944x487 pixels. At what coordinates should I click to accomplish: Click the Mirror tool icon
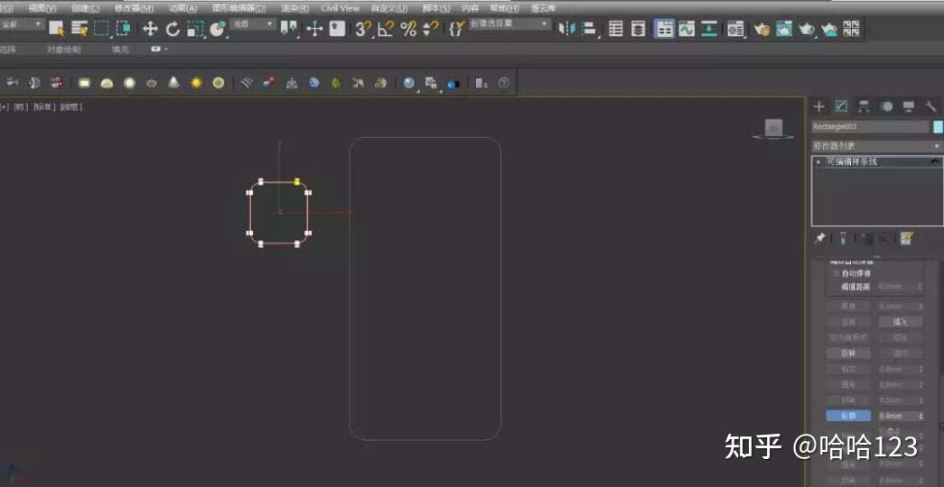565,28
